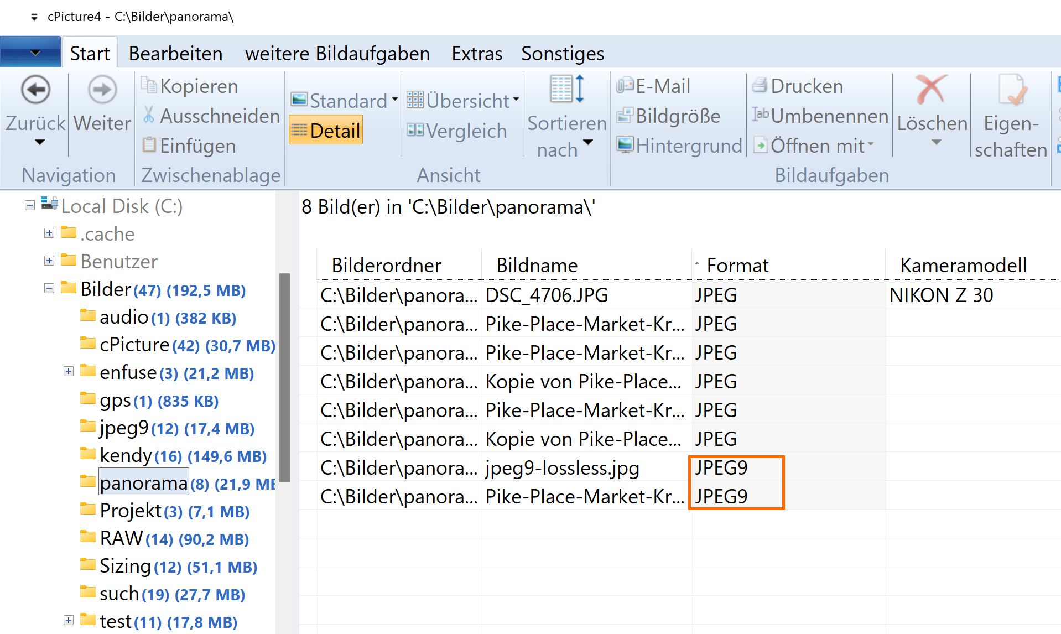
Task: Open Eigenschaften properties icon
Action: 1011,90
